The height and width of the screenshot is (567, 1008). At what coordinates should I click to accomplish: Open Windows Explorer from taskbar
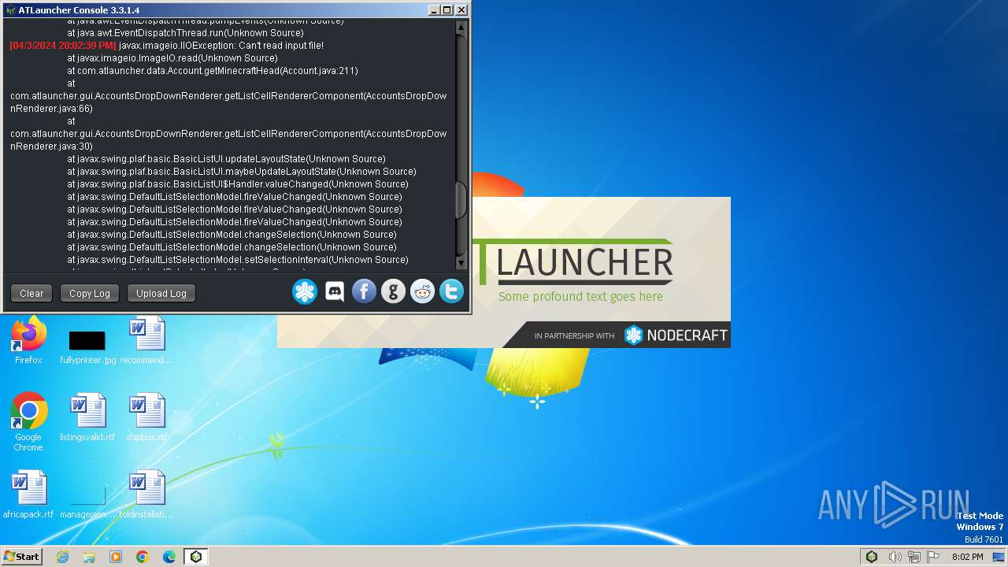(89, 557)
